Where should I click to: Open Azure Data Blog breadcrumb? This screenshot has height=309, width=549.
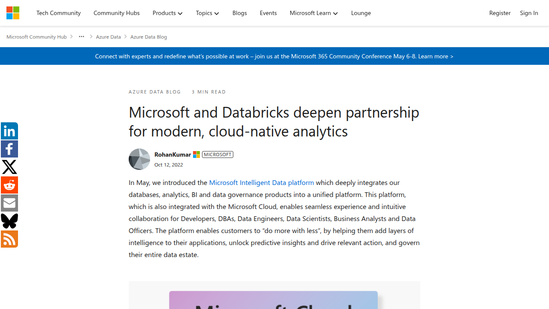click(148, 37)
